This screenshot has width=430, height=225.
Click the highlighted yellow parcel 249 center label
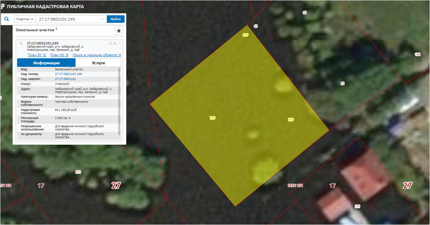tap(213, 118)
